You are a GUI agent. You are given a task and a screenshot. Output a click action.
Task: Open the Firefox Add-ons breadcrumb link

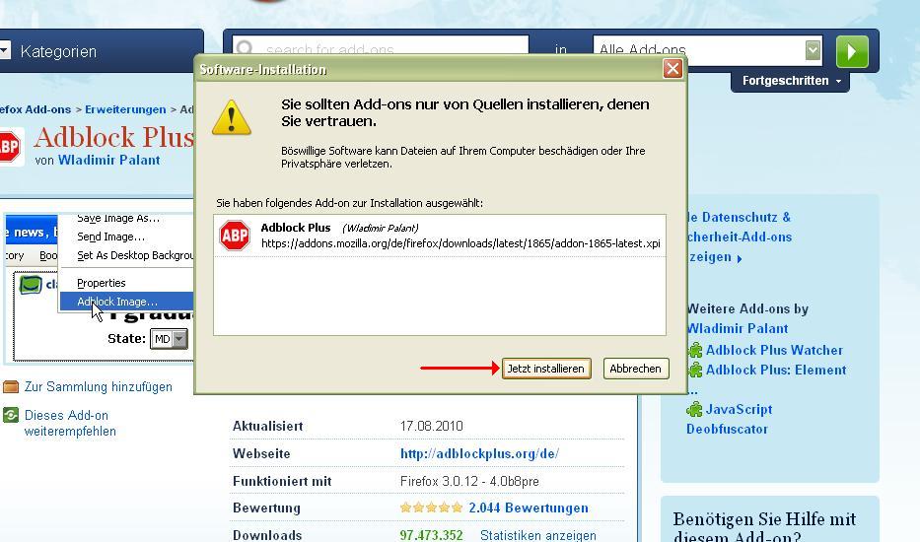point(35,109)
